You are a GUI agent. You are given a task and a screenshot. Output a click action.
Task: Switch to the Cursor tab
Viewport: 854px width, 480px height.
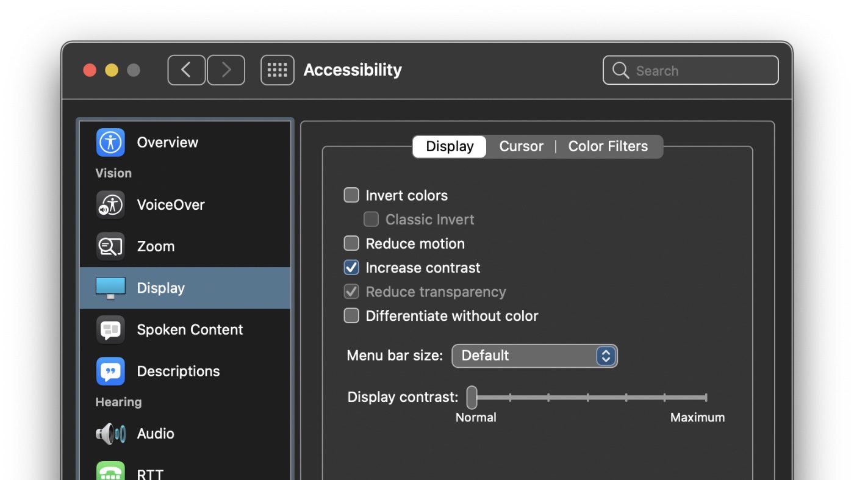point(521,146)
